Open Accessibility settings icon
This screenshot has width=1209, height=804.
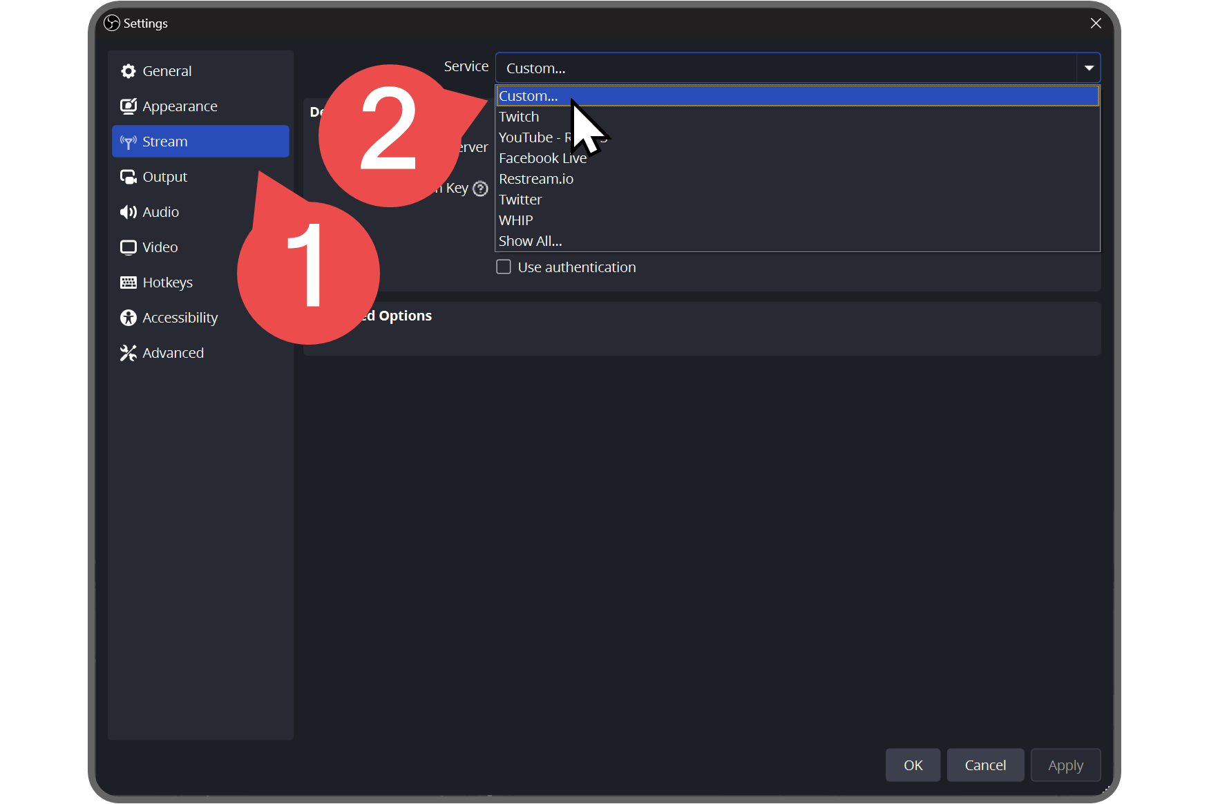[x=128, y=318]
